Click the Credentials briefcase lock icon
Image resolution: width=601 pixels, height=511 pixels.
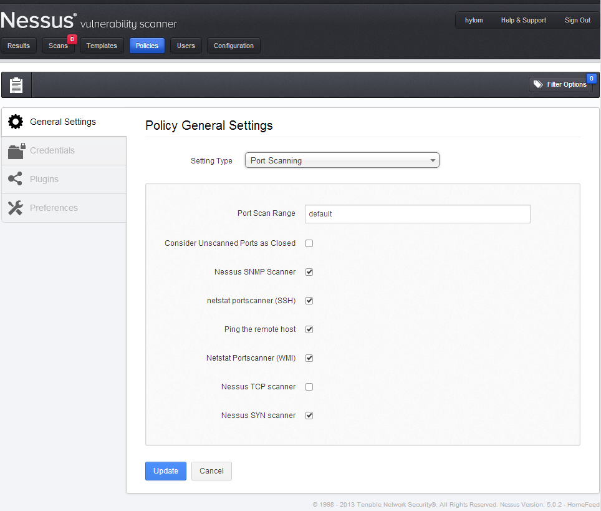[x=16, y=150]
